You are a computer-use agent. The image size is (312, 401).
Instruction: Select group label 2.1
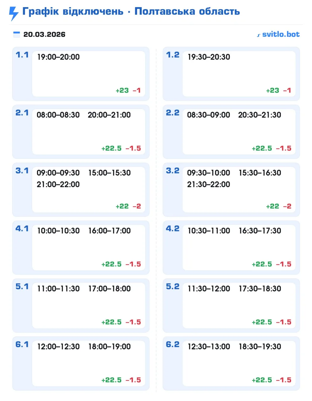22,113
